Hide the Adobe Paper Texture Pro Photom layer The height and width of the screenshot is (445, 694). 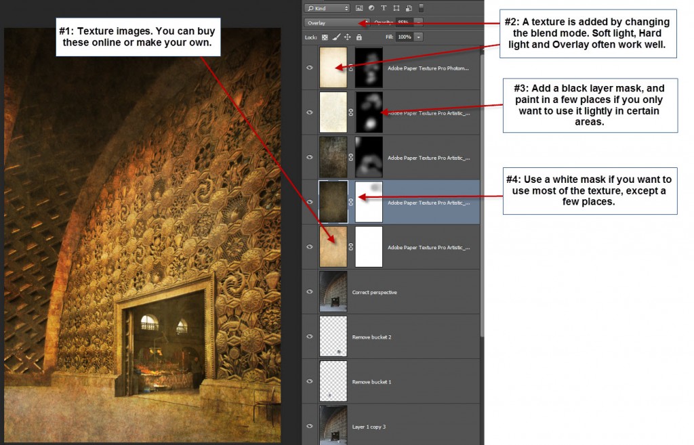point(310,68)
